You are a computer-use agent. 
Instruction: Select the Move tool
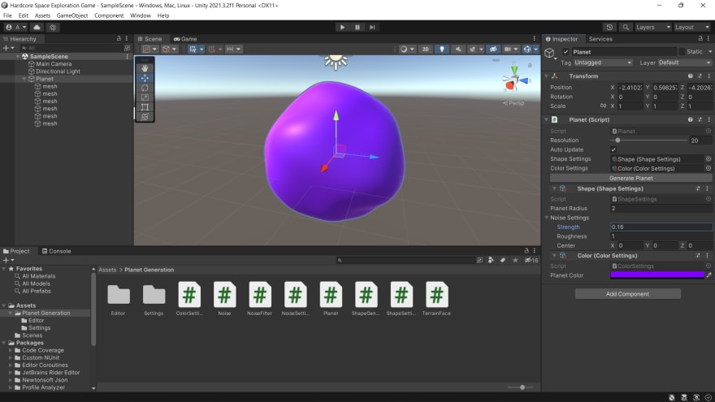[145, 78]
